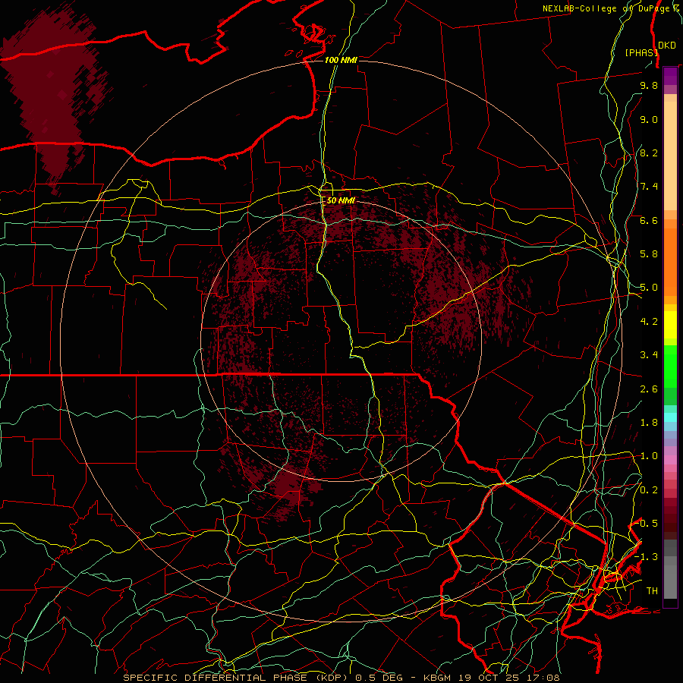Click the 5.8 value on the color scale
Screen dimensions: 683x683
649,254
